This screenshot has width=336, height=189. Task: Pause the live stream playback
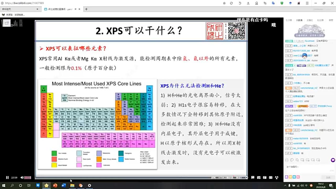[x=7, y=177]
